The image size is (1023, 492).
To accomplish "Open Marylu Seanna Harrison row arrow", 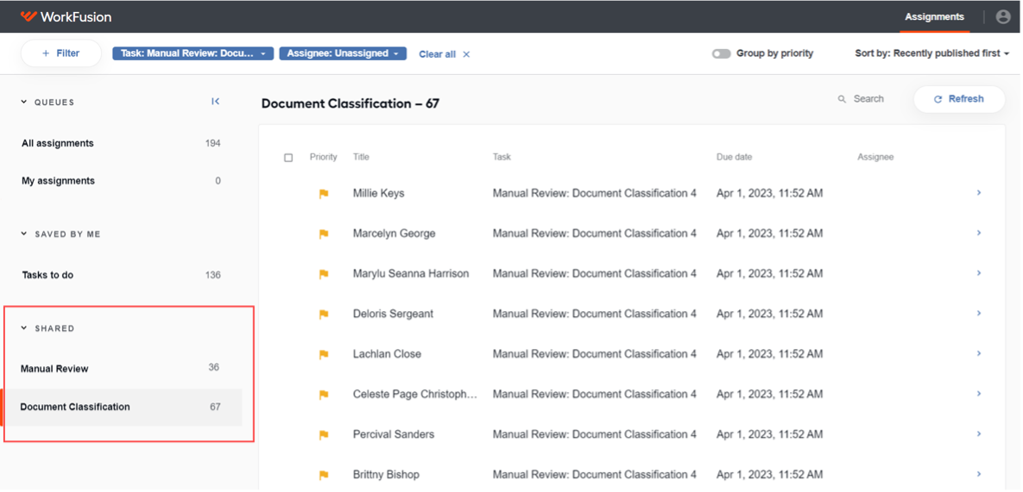I will point(979,273).
